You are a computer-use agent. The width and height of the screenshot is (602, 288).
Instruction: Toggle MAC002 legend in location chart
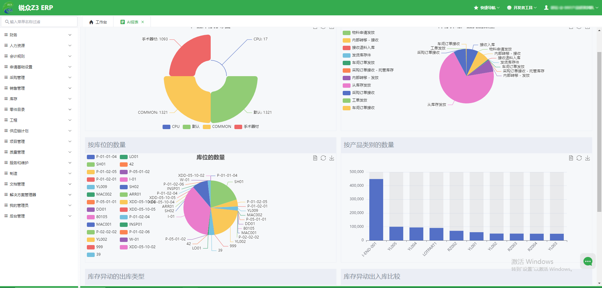(99, 194)
